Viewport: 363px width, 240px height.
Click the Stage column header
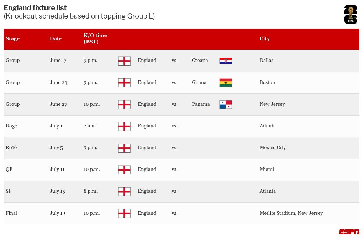coord(13,38)
